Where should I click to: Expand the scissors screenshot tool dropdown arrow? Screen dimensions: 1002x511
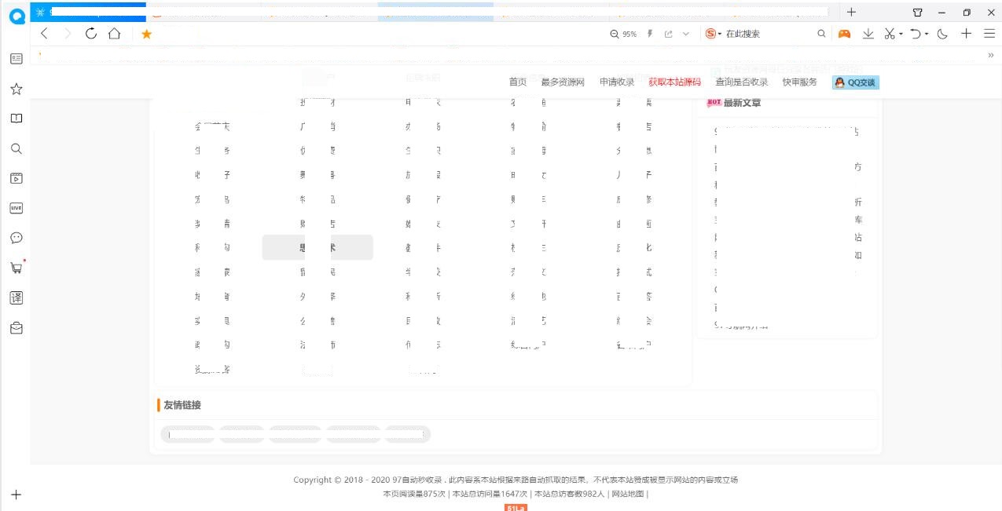point(901,34)
